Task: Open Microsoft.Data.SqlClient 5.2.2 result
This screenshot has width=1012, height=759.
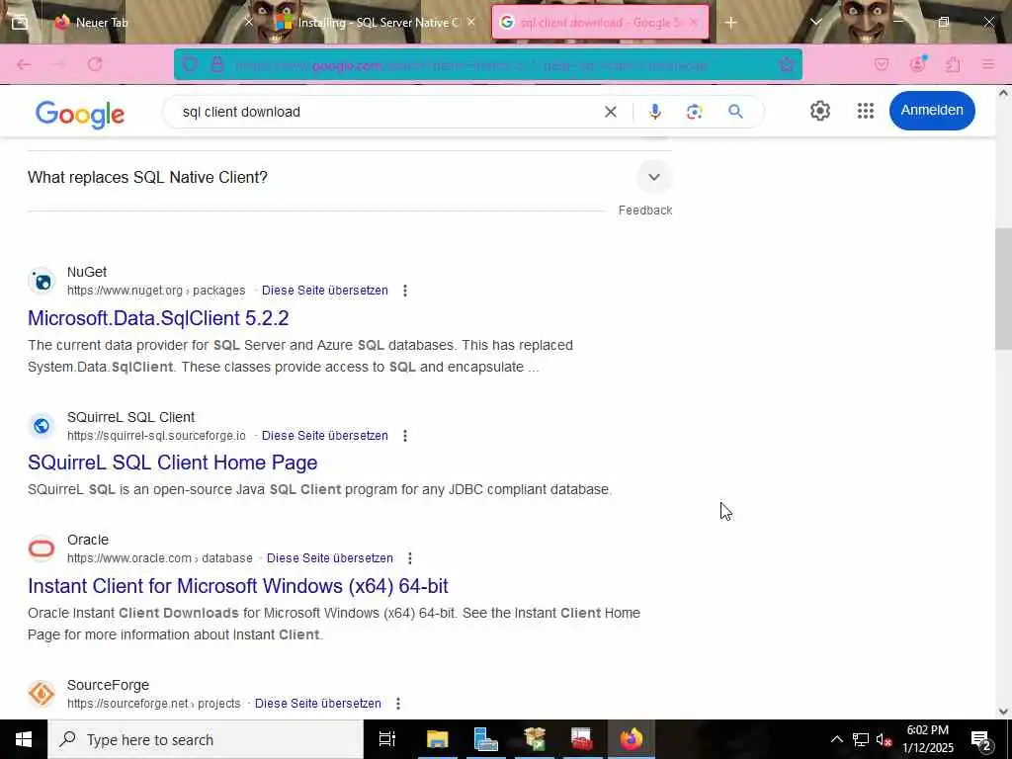Action: pos(158,318)
